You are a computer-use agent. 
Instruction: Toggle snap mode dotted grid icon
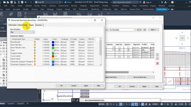click(x=111, y=104)
